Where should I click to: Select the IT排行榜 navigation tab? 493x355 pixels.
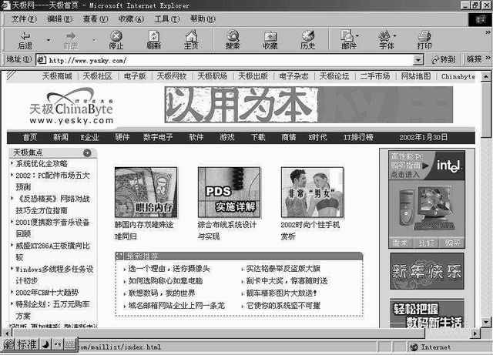pos(358,137)
